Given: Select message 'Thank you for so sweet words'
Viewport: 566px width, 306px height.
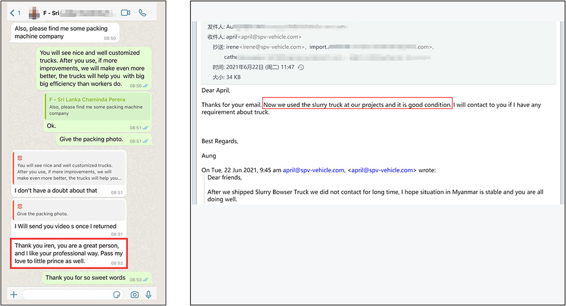Looking at the screenshot, I should coord(97,278).
